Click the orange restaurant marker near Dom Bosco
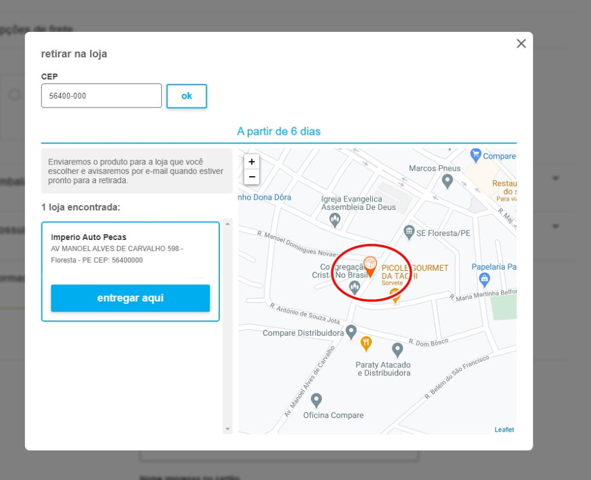This screenshot has height=480, width=591. tap(366, 343)
